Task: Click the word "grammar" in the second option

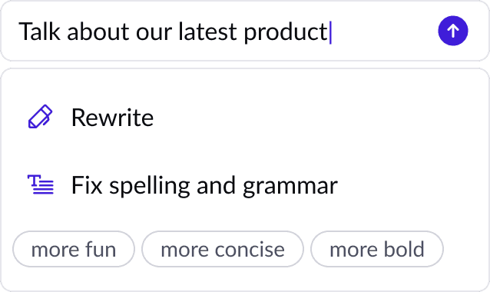Action: click(290, 187)
